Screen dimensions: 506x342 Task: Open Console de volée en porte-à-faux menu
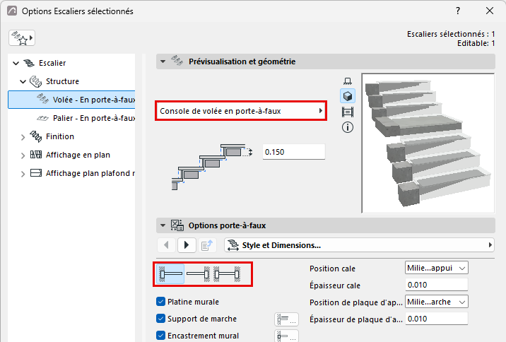coord(241,111)
